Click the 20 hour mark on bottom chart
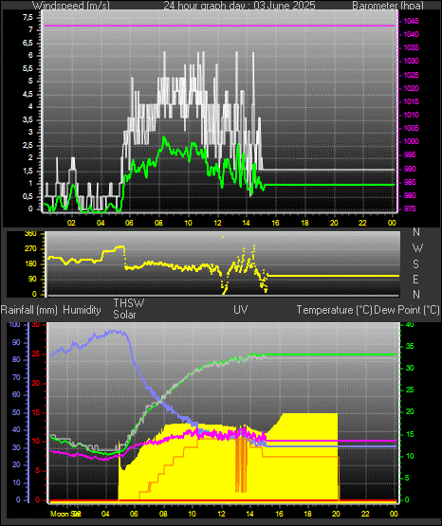The height and width of the screenshot is (526, 442). click(x=336, y=514)
